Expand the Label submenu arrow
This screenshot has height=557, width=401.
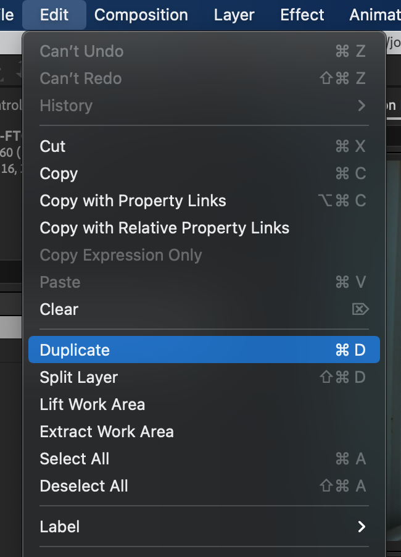click(362, 527)
